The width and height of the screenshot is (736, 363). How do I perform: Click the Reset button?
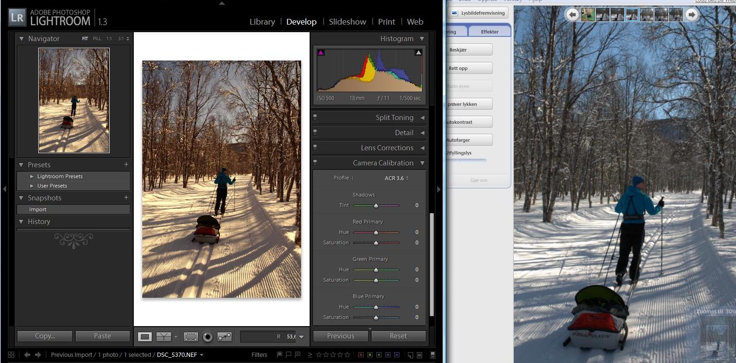pos(398,336)
